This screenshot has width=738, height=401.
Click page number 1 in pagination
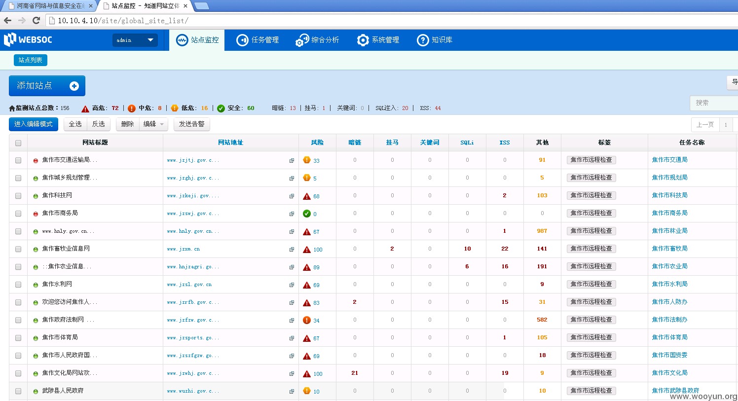[x=726, y=125]
